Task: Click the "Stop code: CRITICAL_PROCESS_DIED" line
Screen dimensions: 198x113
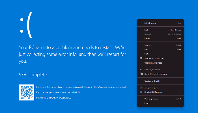Action: [54, 98]
